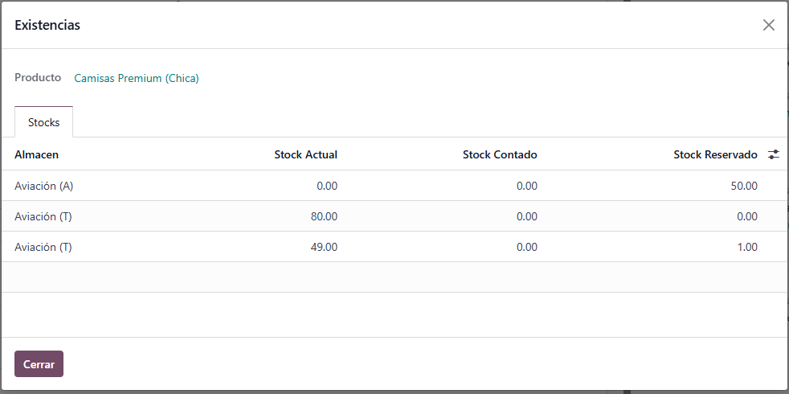Switch to the Stocks tab
Screen dimensions: 789x394
tap(43, 122)
